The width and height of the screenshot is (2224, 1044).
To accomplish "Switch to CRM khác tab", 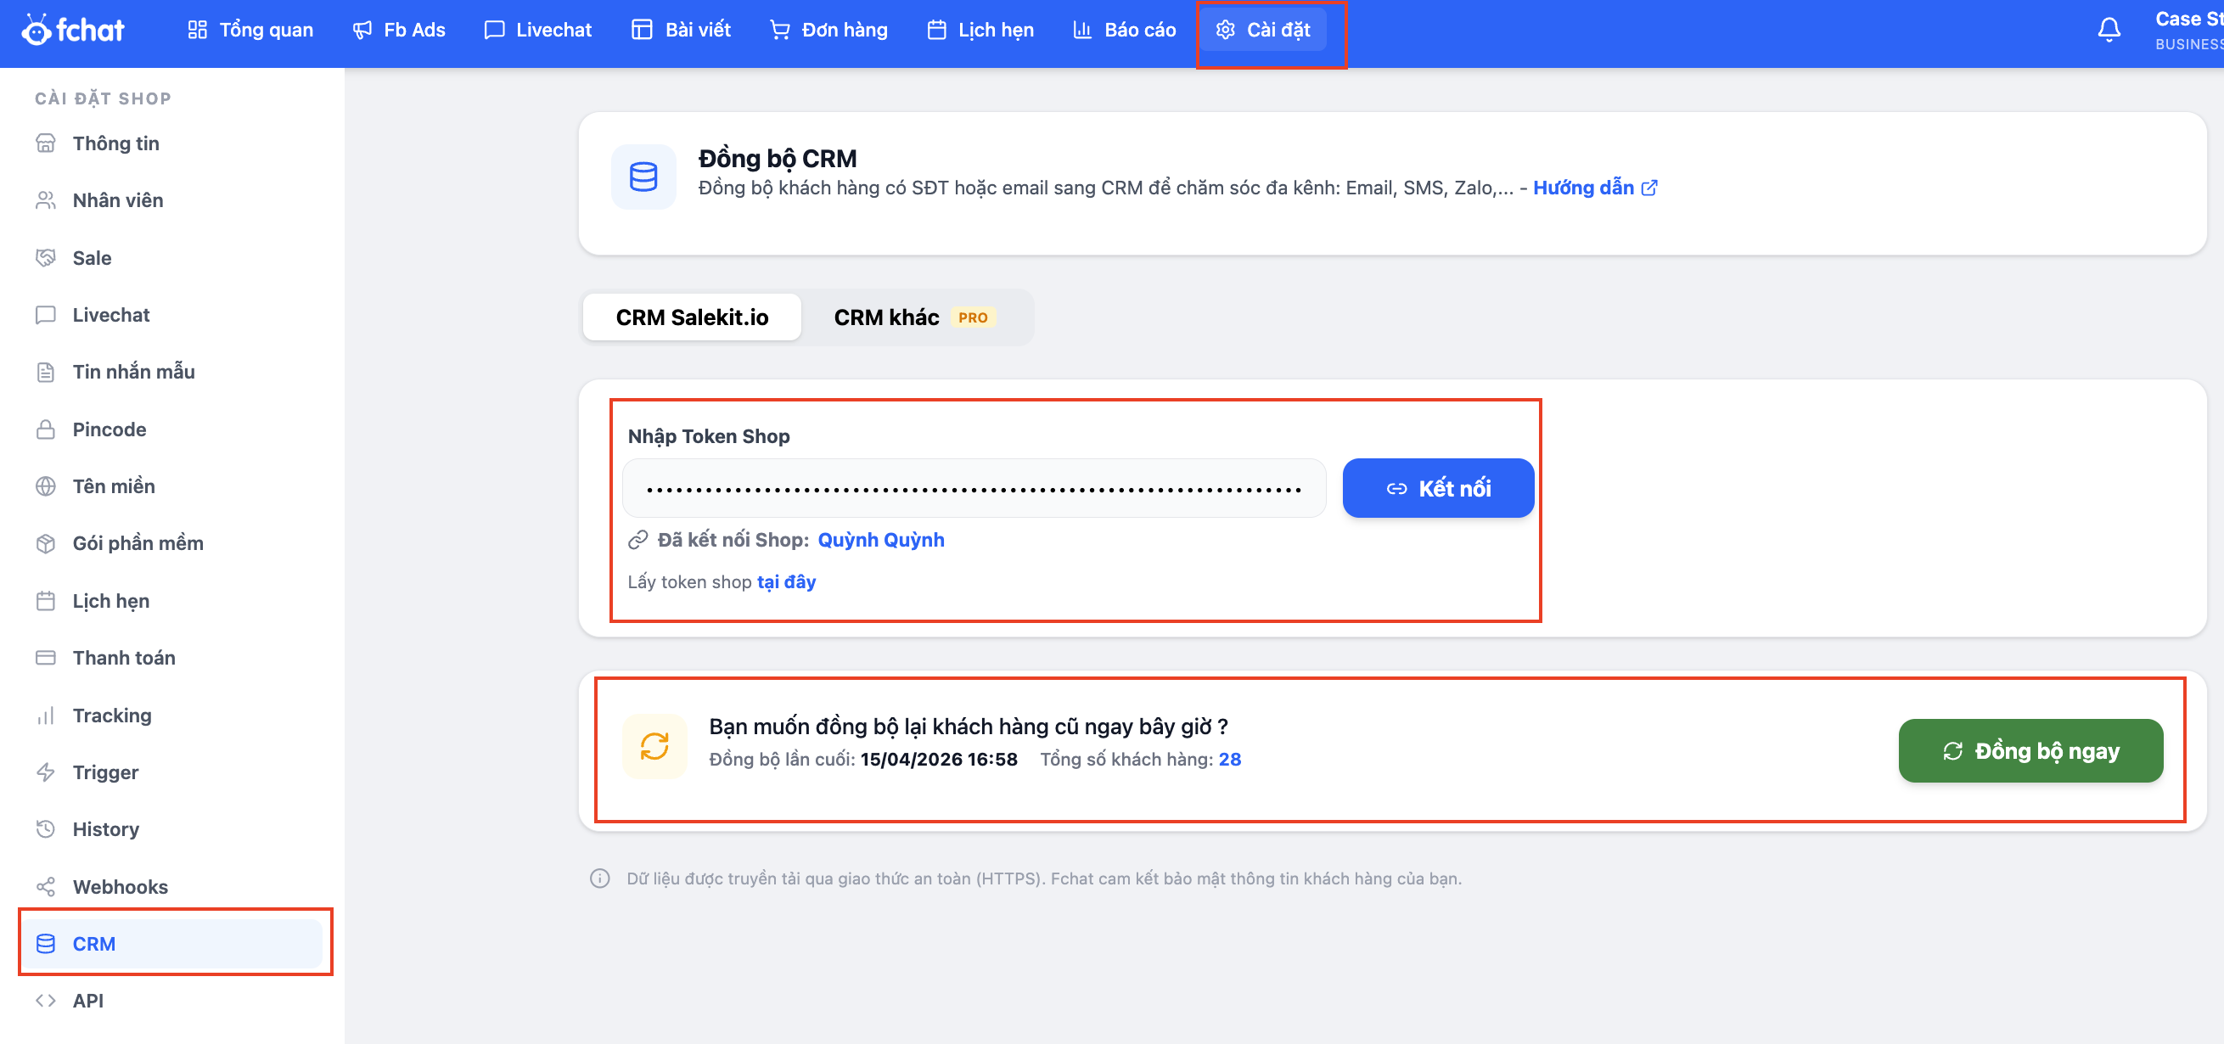I will coord(915,317).
